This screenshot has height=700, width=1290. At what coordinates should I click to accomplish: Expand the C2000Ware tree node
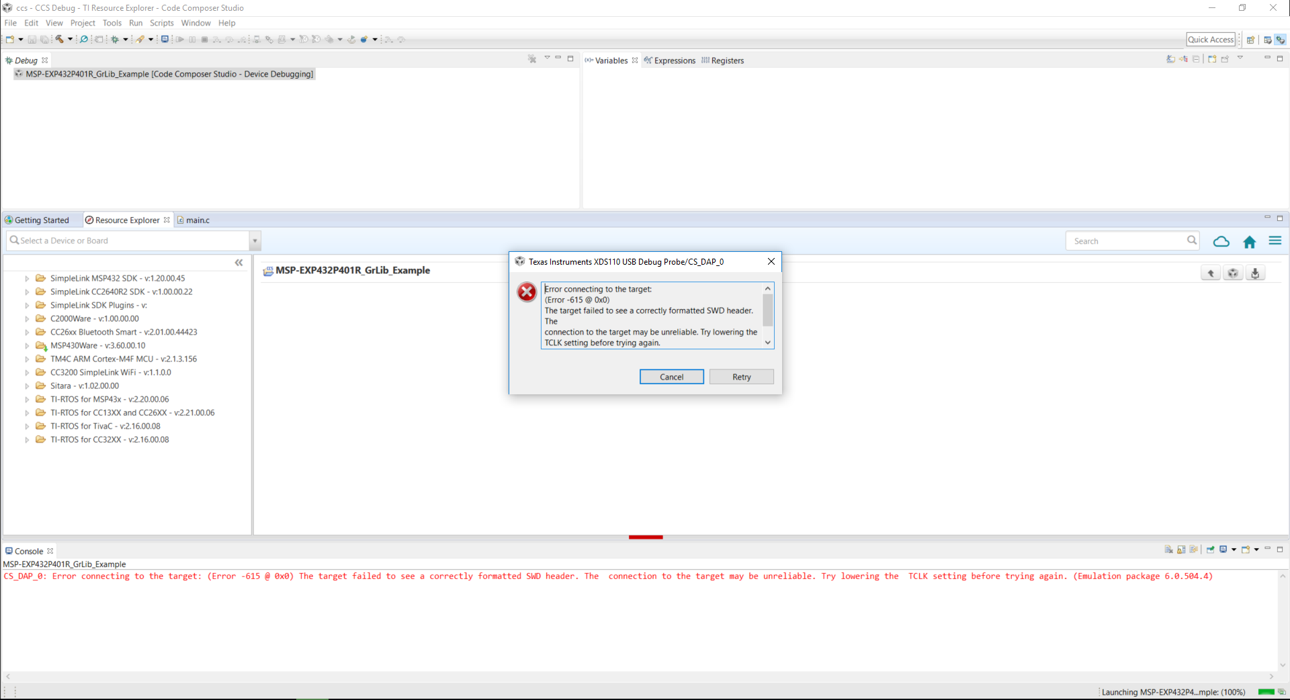click(x=27, y=318)
